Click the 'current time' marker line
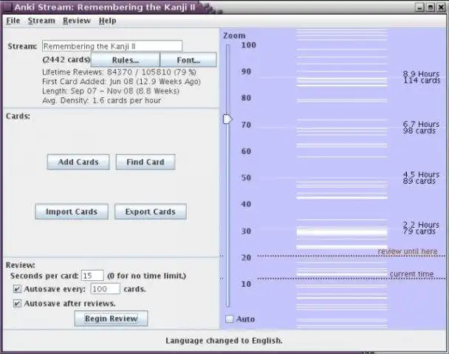 [352, 278]
